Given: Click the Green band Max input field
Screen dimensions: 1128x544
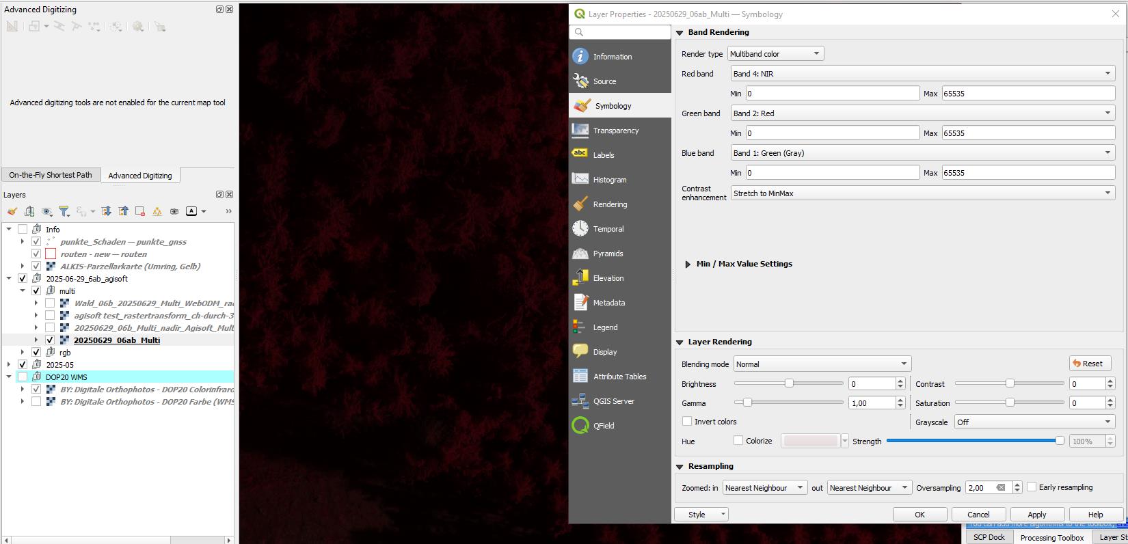Looking at the screenshot, I should (x=1028, y=133).
